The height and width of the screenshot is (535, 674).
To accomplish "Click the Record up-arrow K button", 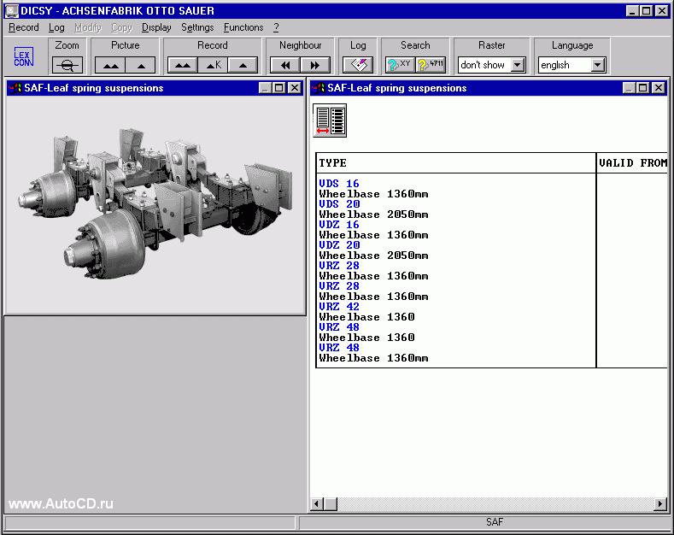I will [x=214, y=65].
